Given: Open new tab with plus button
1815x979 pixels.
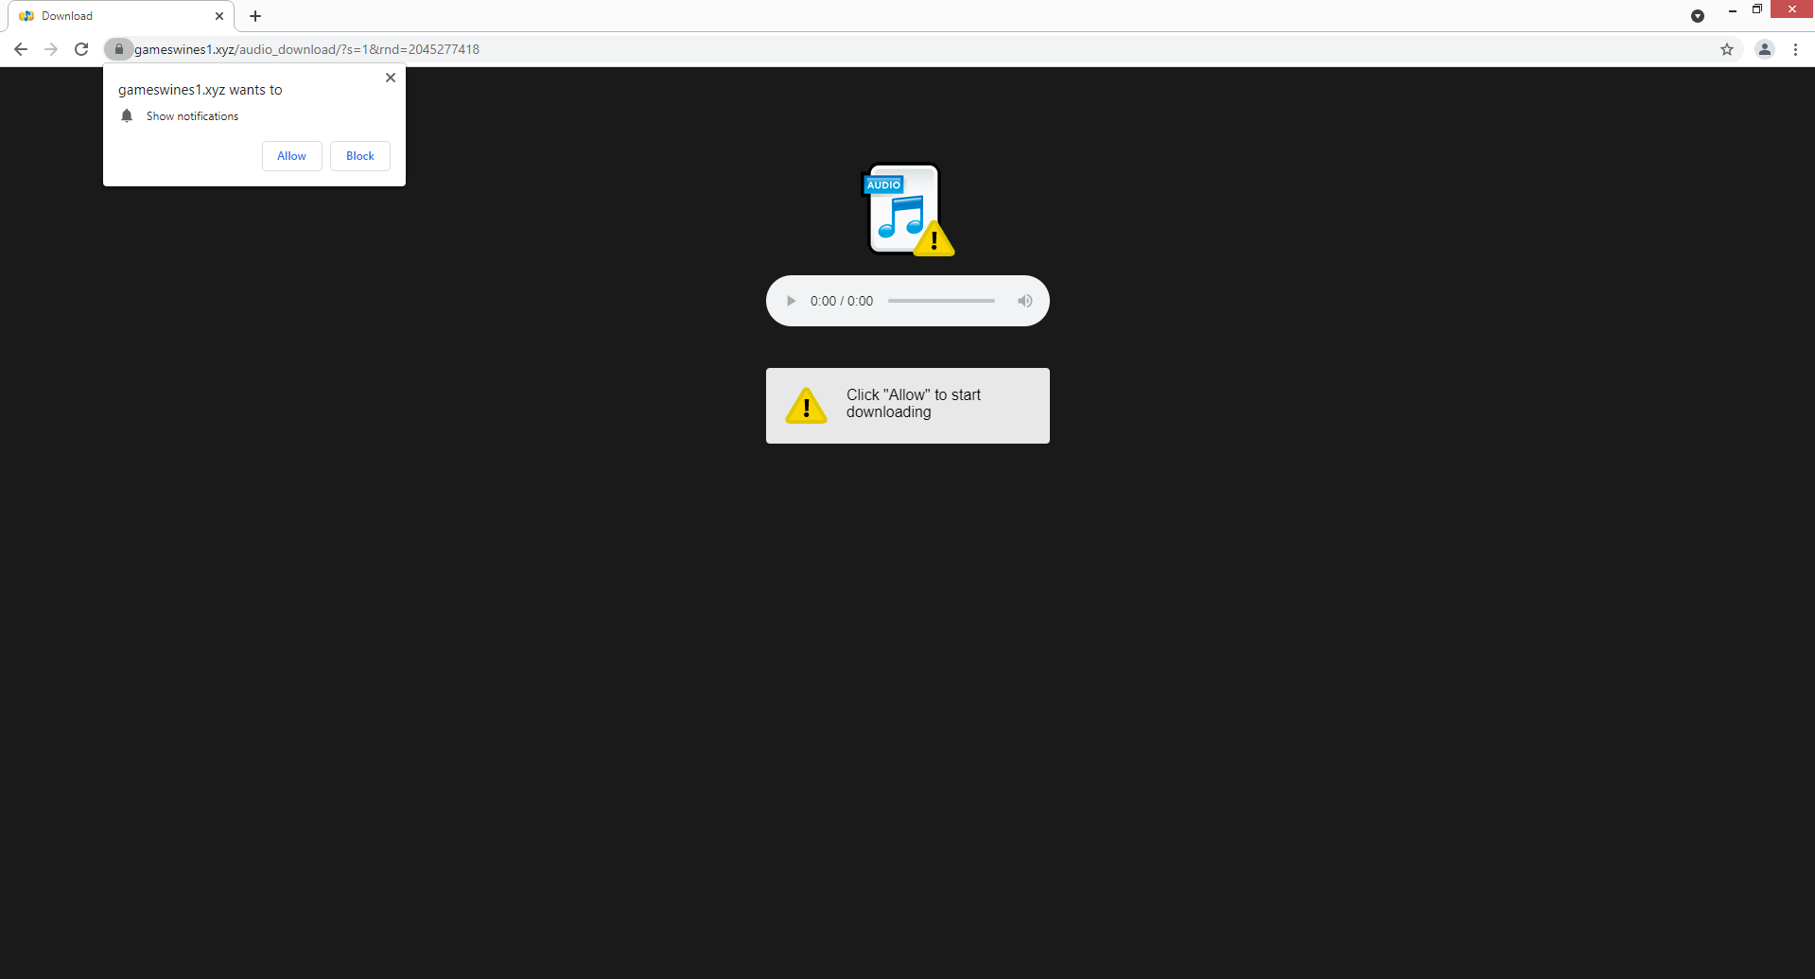Looking at the screenshot, I should tap(255, 16).
